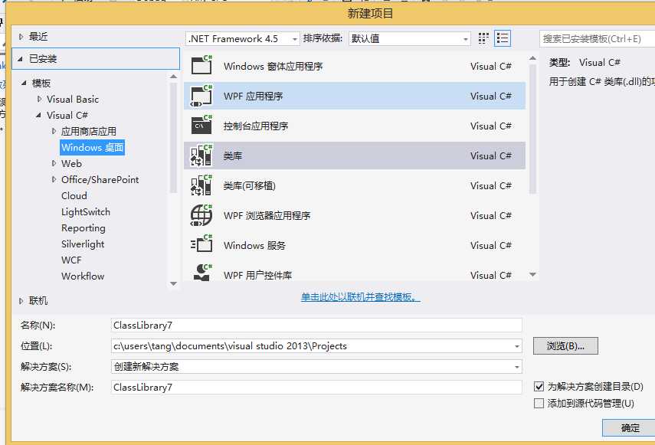Select Cloud in the template tree

click(x=74, y=196)
